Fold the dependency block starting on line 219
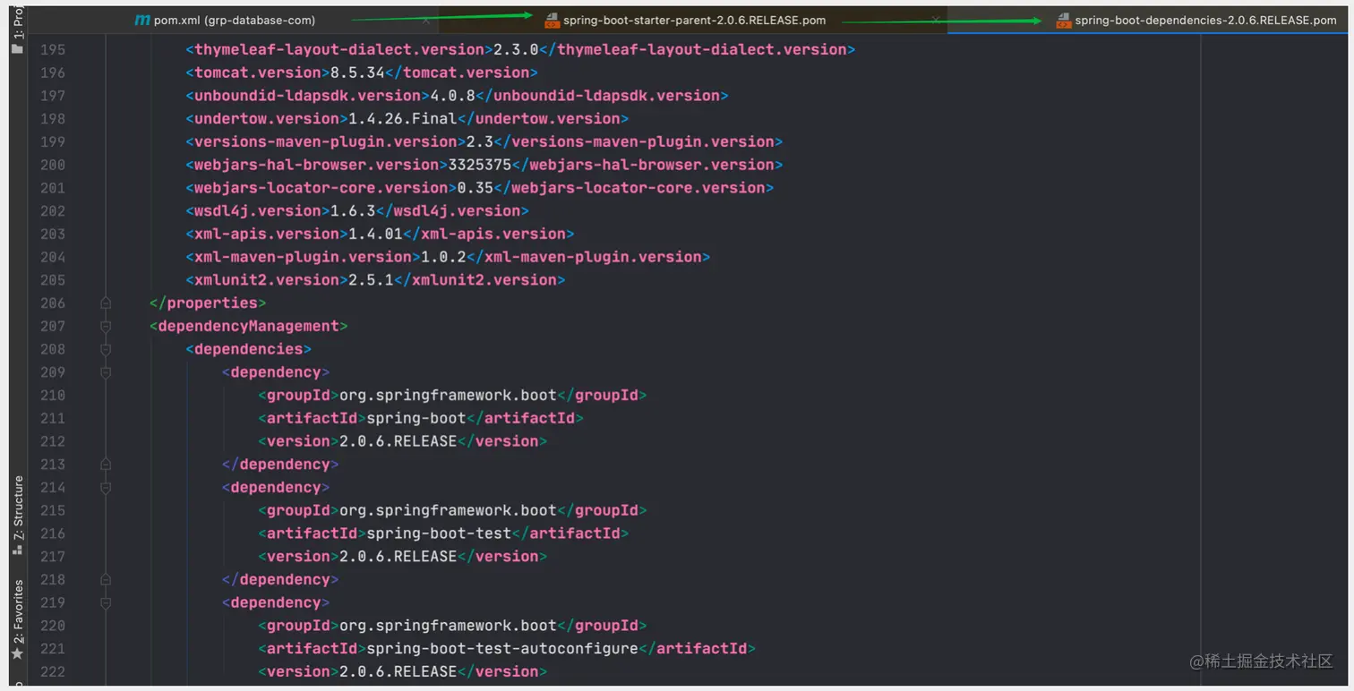The width and height of the screenshot is (1354, 691). [x=106, y=603]
